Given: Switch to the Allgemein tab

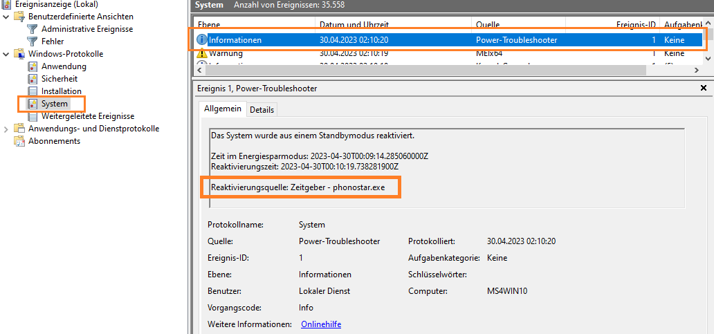Looking at the screenshot, I should tap(223, 109).
